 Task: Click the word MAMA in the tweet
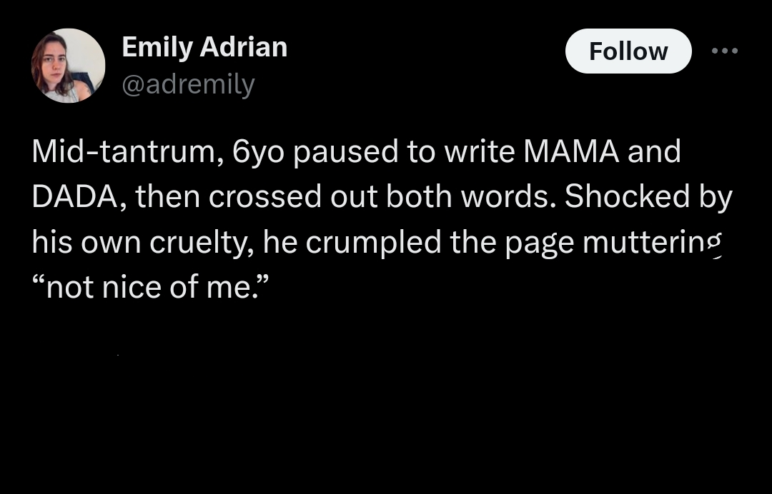pos(571,151)
